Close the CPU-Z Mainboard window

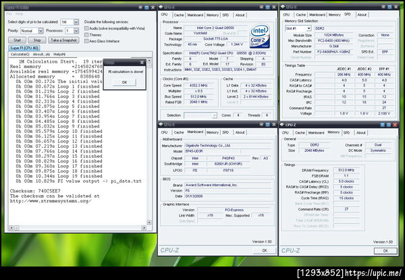274,124
